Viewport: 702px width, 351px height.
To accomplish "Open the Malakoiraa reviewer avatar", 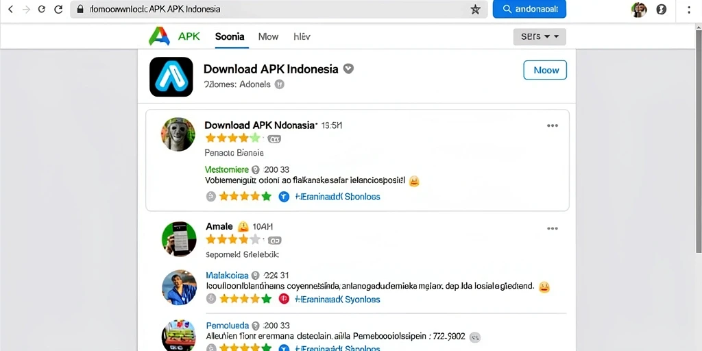I will [x=179, y=287].
